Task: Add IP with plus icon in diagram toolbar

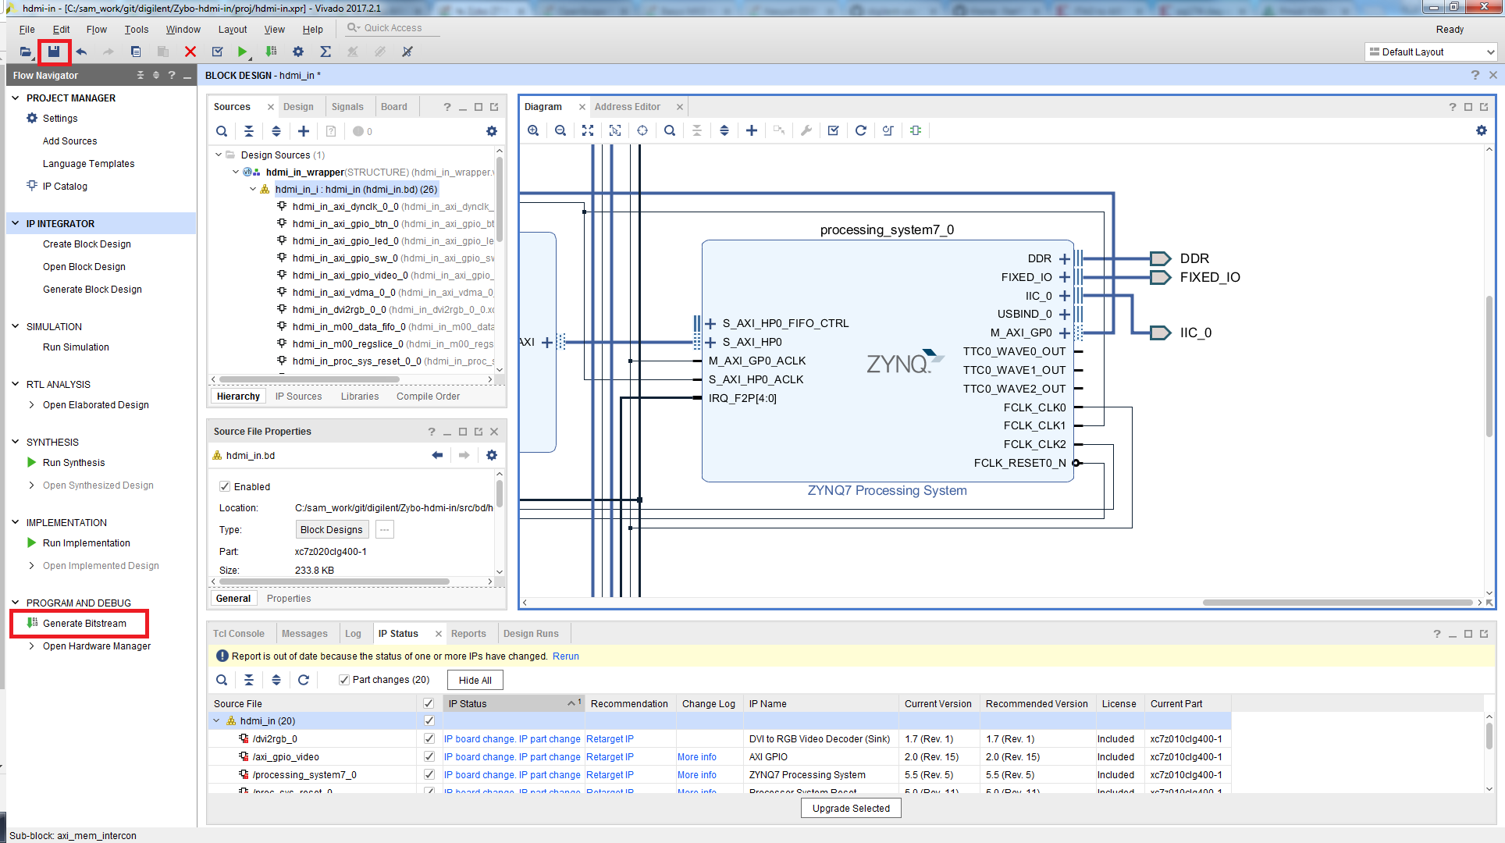Action: [x=752, y=130]
